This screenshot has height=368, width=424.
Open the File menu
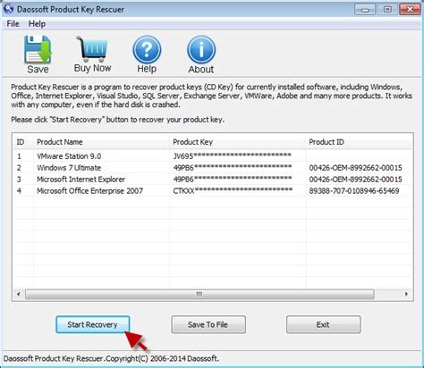coord(13,24)
